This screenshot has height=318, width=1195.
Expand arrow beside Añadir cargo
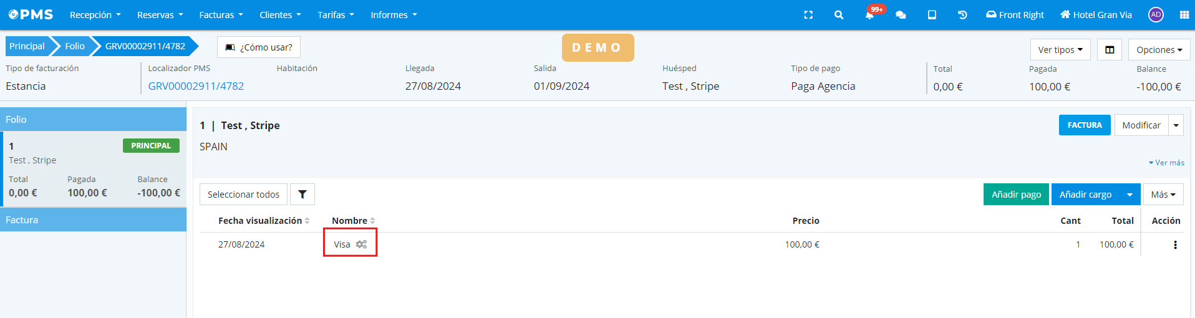point(1130,195)
